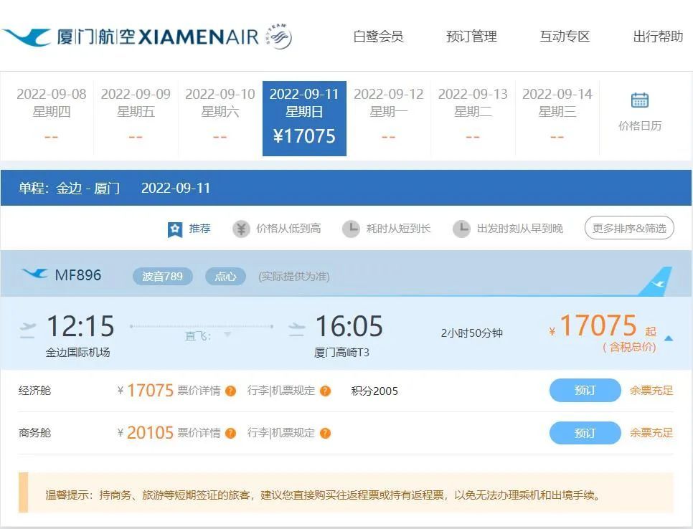Open the 出行帮助 menu

point(658,37)
